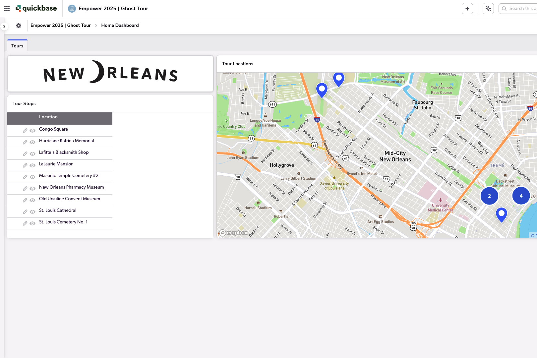
Task: Expand the left sidebar chevron
Action: pyautogui.click(x=4, y=26)
